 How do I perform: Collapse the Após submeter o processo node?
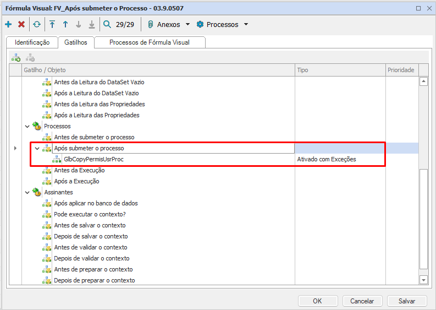37,149
